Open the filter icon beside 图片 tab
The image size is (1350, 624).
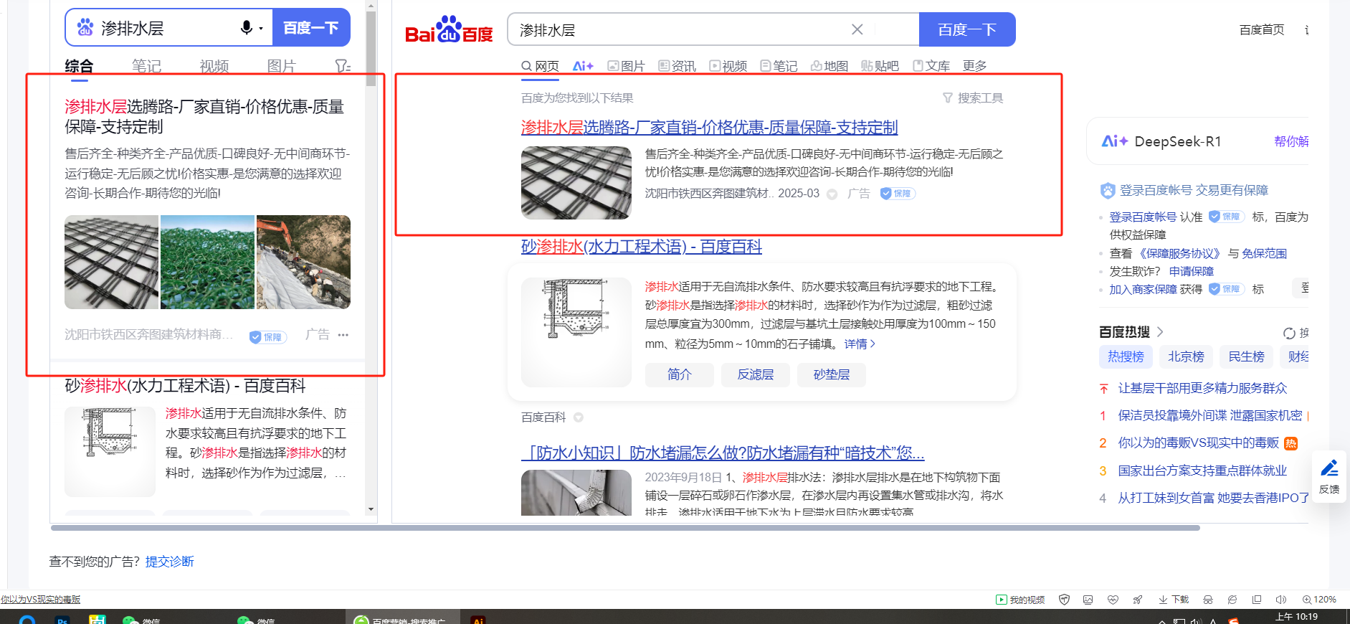tap(343, 67)
